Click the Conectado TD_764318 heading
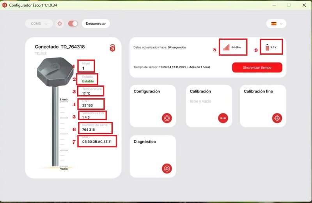The height and width of the screenshot is (203, 312). tap(60, 47)
